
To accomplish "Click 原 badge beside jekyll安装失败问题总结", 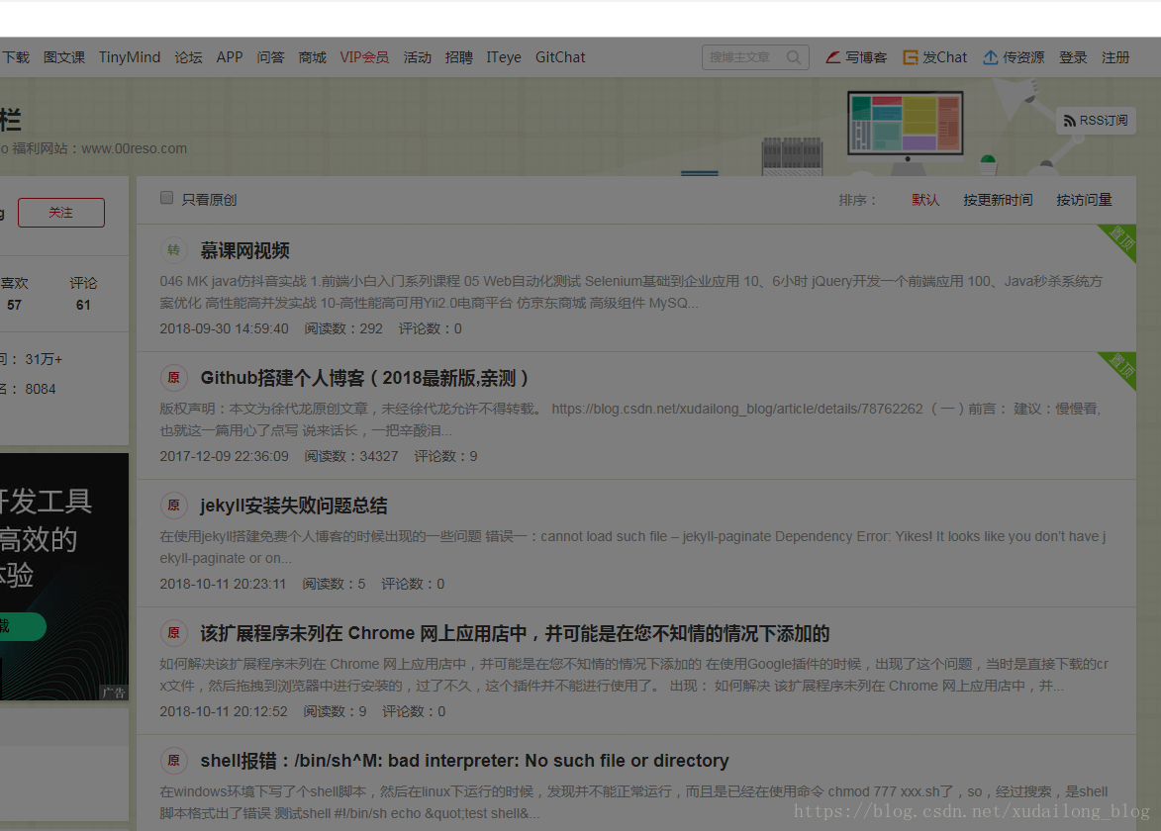I will coord(173,506).
